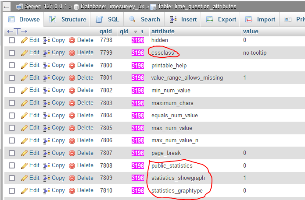
Task: Toggle the full texts arrows control in header
Action: coord(17,32)
